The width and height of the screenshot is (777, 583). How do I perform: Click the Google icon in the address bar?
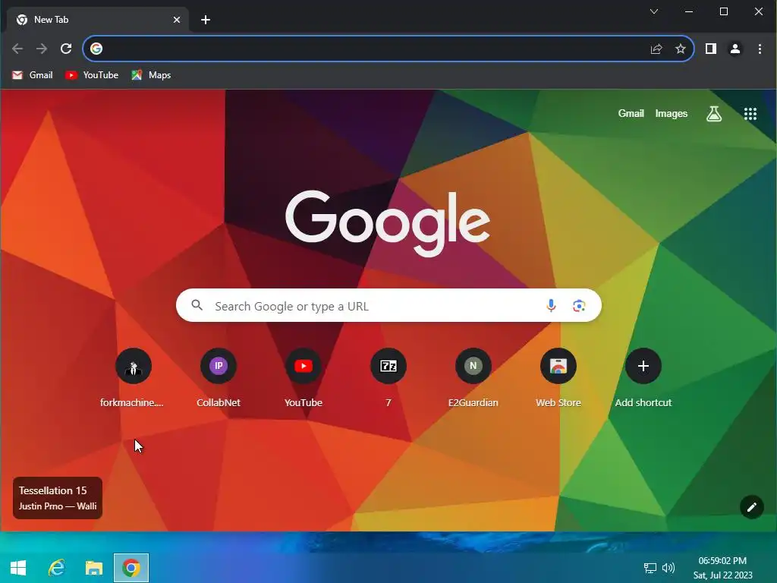pos(96,49)
